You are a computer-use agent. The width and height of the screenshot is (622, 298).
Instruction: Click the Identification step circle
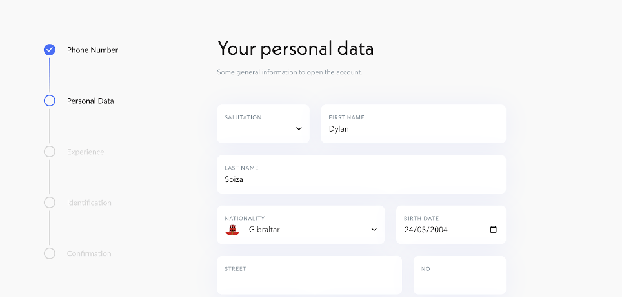[50, 203]
